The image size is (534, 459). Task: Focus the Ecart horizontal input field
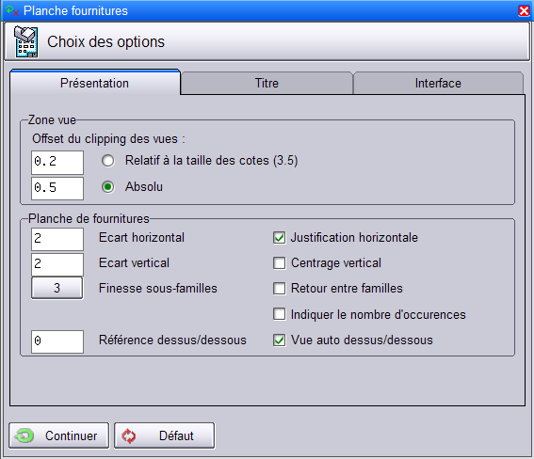(x=57, y=239)
